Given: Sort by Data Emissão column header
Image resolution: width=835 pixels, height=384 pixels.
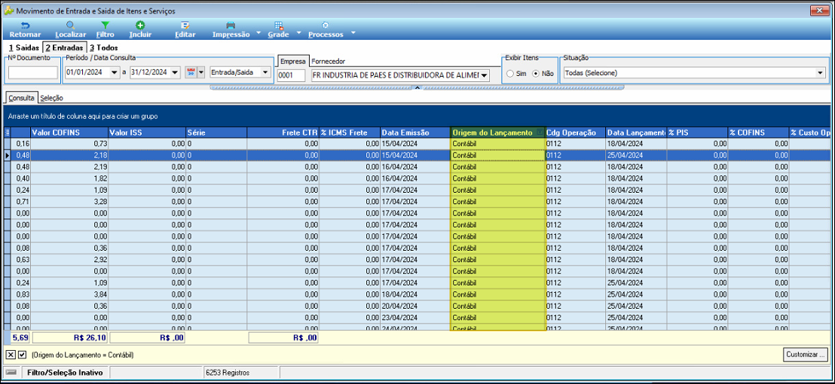Looking at the screenshot, I should pos(414,133).
